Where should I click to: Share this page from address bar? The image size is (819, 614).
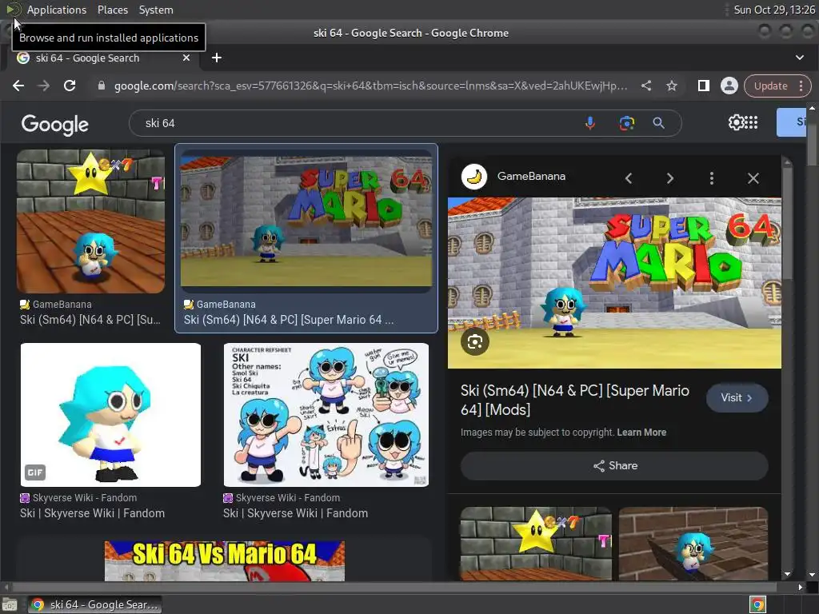(646, 86)
